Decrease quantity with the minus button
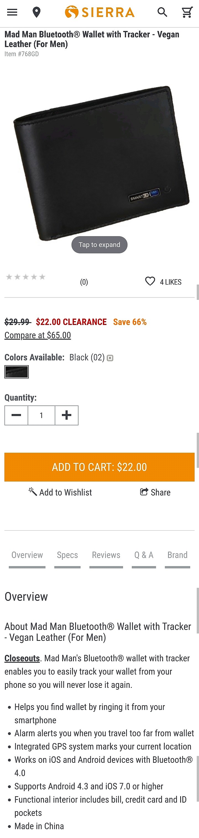This screenshot has height=838, width=199. pos(16,415)
